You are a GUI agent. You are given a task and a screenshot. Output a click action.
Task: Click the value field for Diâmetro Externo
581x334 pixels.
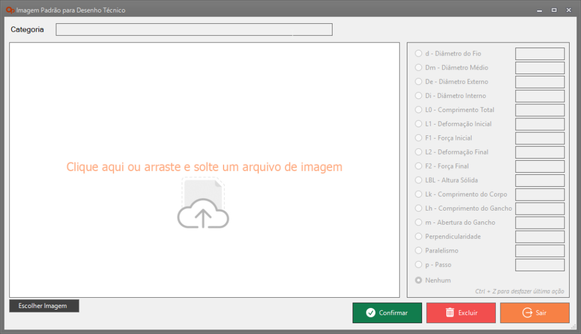[540, 82]
